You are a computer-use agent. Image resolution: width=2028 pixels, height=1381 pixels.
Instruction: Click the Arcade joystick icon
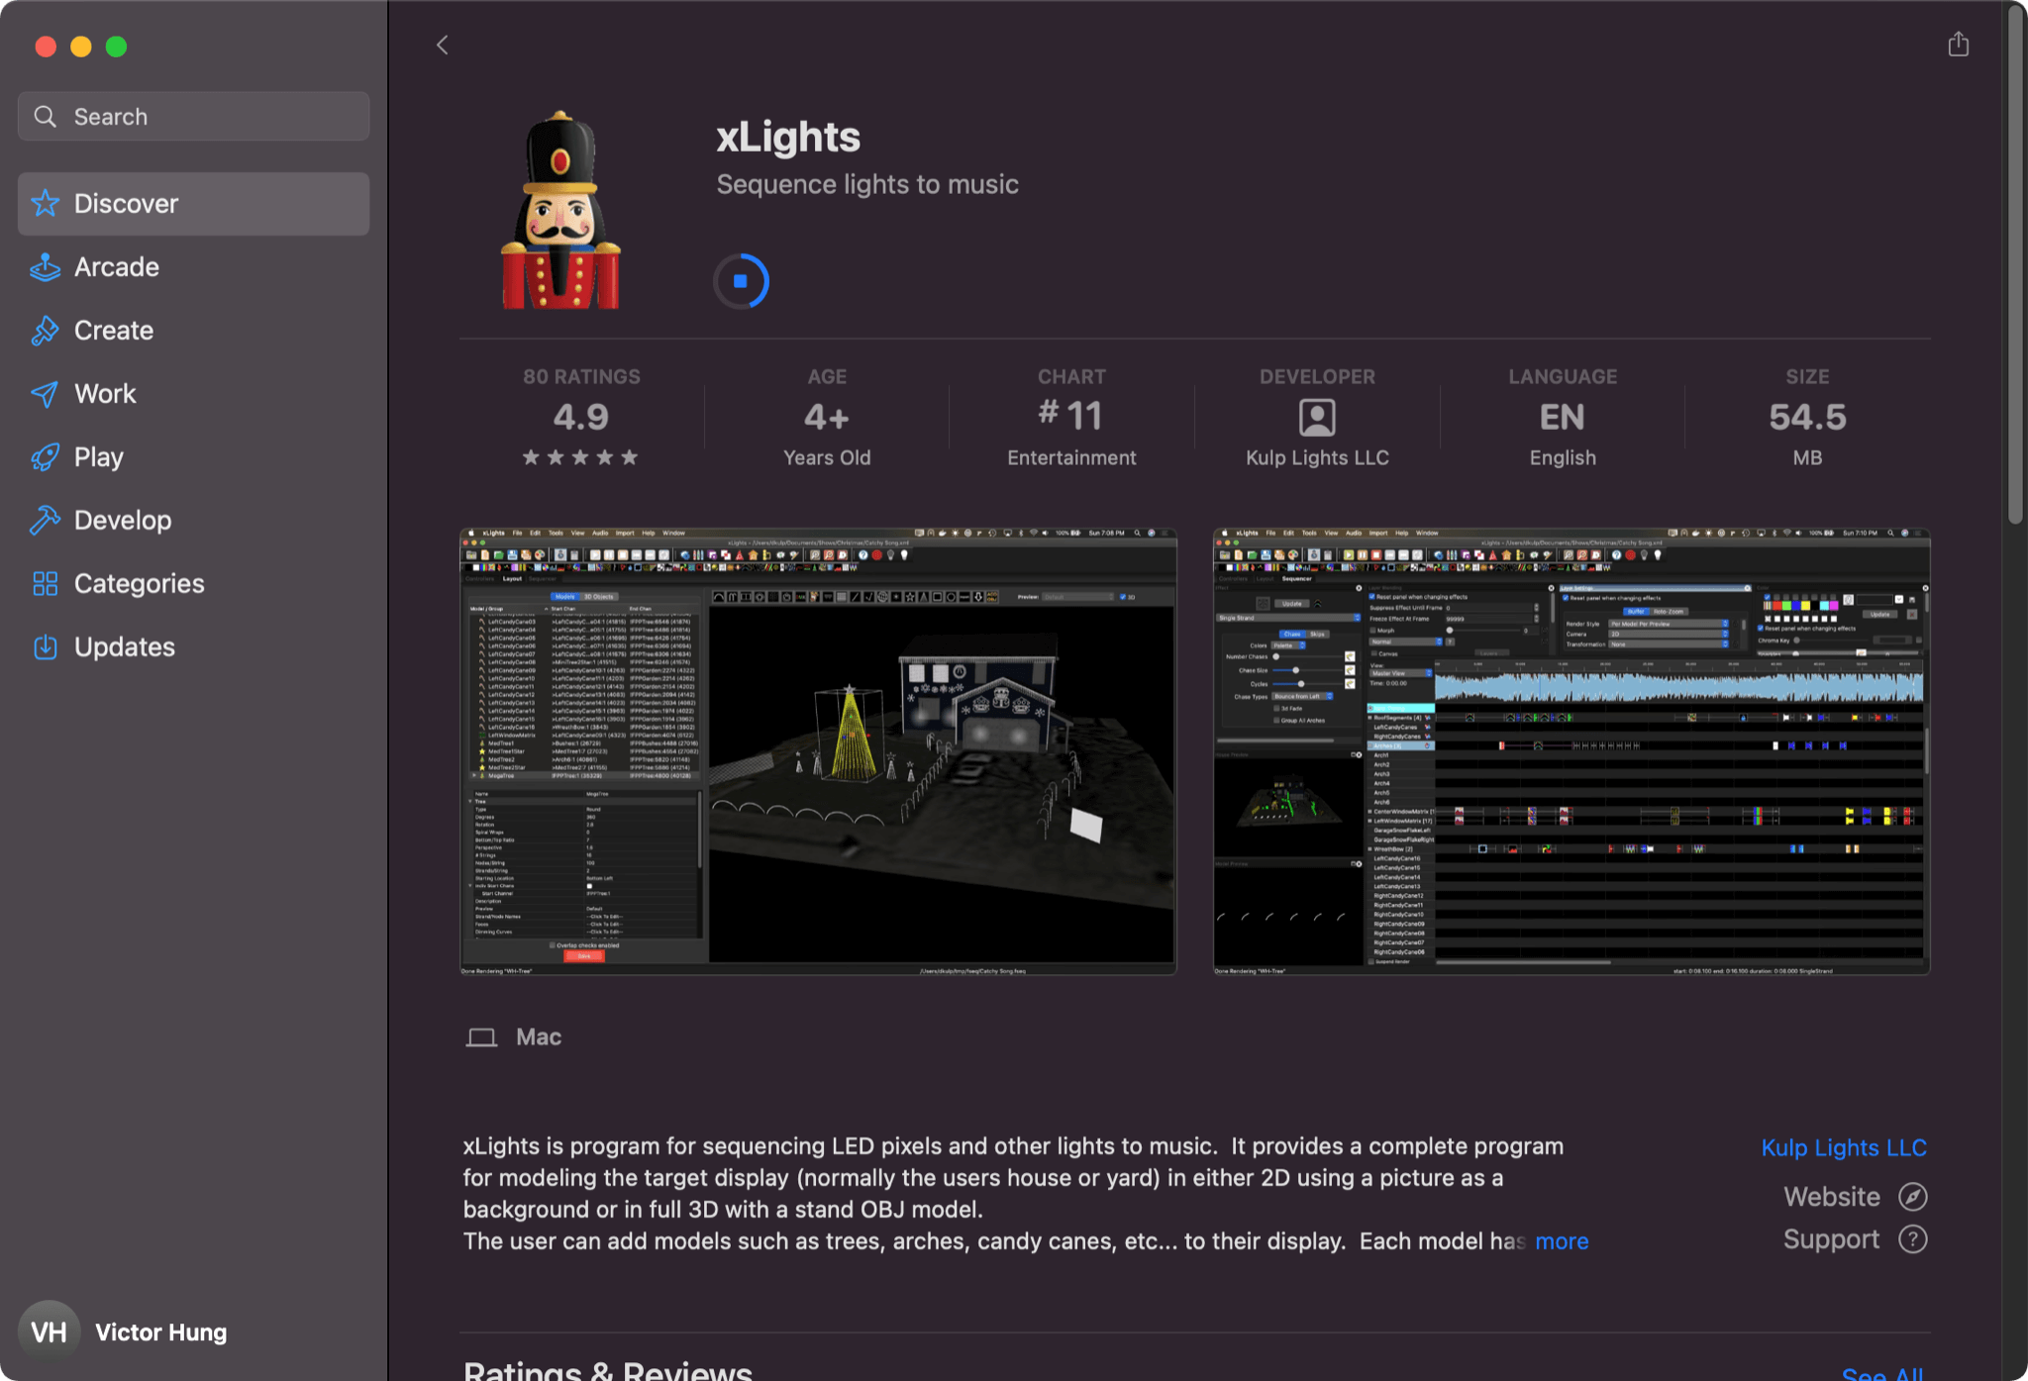click(x=46, y=267)
